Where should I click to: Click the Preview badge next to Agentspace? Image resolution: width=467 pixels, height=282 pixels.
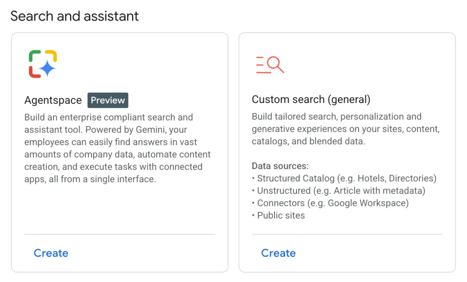click(x=107, y=100)
